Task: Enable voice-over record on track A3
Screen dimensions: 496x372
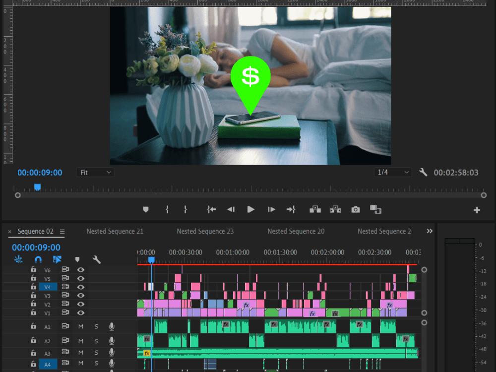Action: [111, 352]
